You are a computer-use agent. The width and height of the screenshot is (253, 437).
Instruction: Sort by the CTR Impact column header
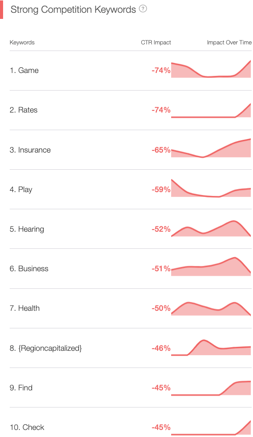point(156,43)
